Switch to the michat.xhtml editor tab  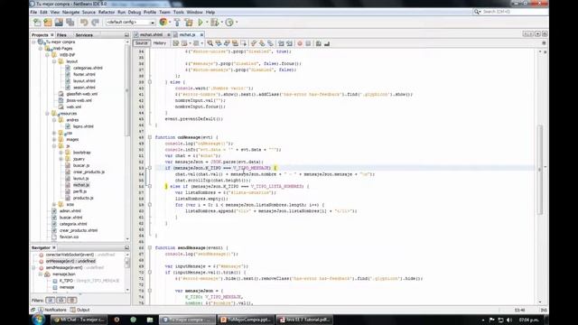[x=151, y=34]
